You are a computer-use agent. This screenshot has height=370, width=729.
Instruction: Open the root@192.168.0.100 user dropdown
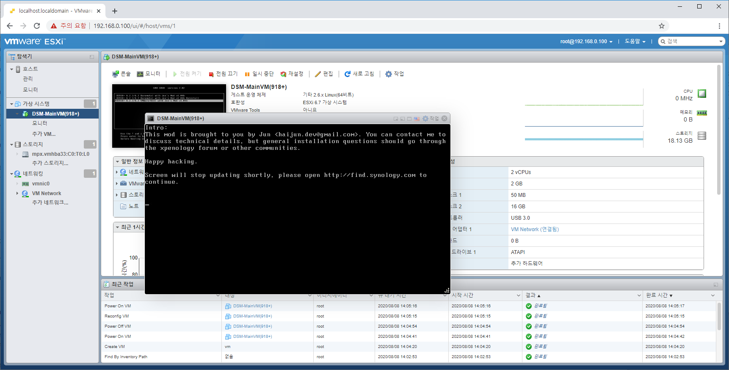point(586,41)
